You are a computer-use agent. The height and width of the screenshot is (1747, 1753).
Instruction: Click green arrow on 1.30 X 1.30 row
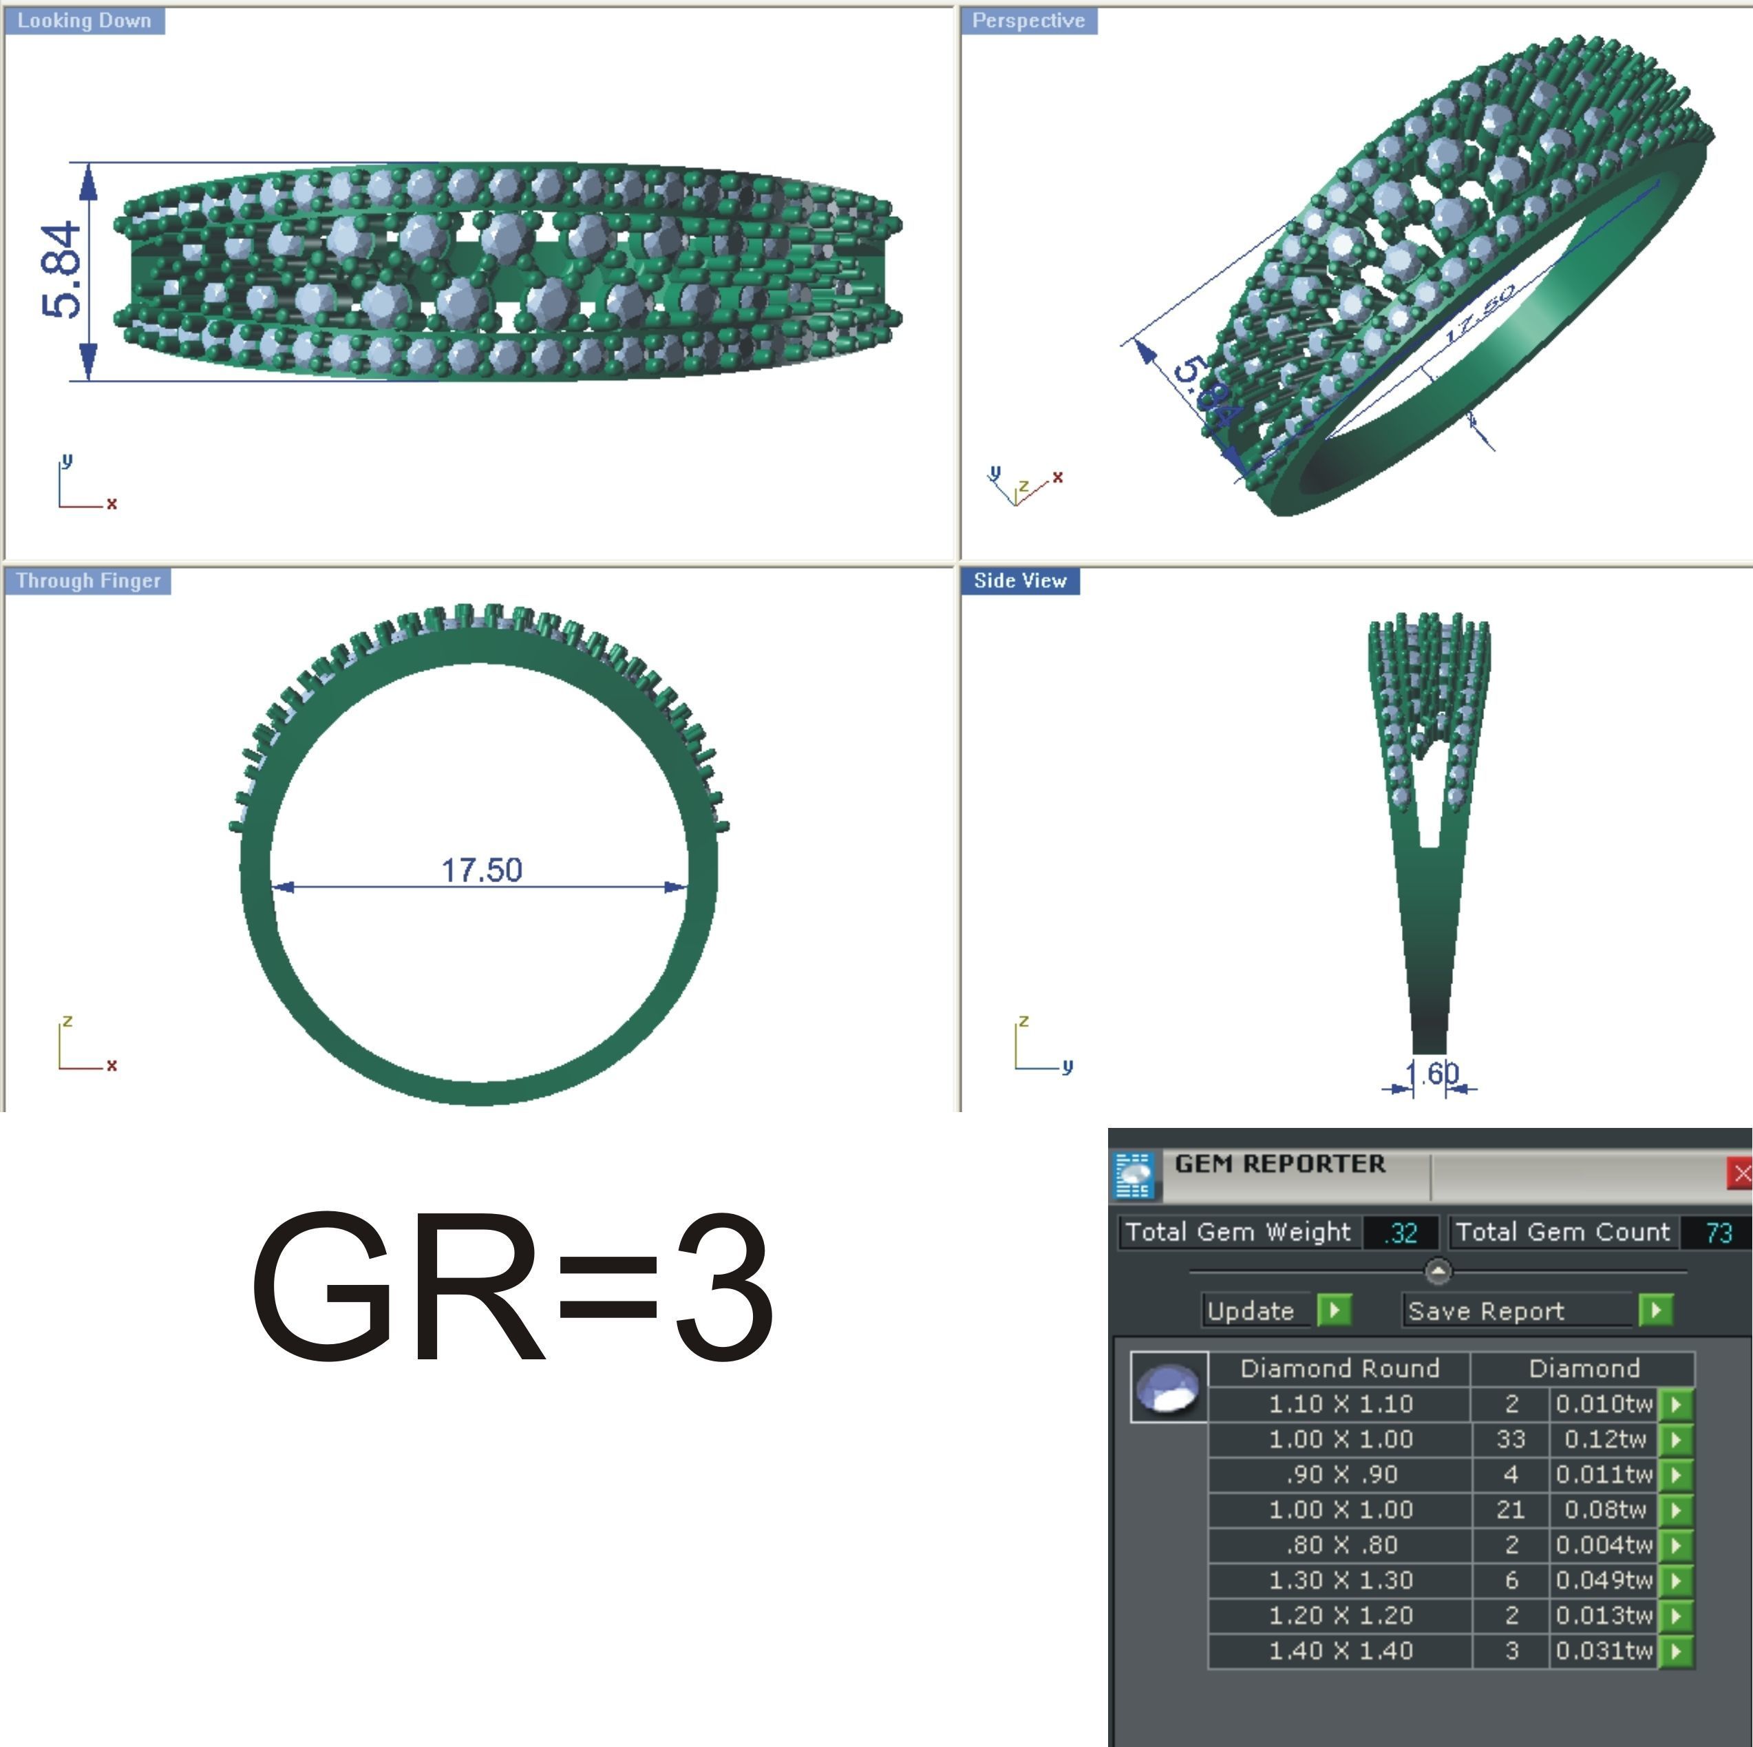[x=1675, y=1581]
